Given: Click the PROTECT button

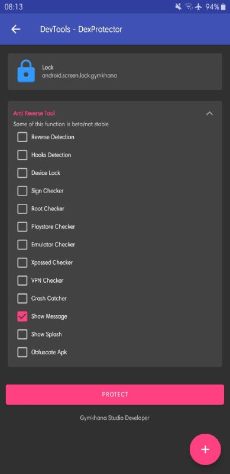Looking at the screenshot, I should pos(115,395).
